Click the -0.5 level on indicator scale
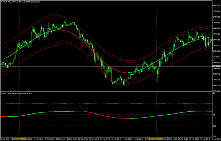 [x=214, y=136]
